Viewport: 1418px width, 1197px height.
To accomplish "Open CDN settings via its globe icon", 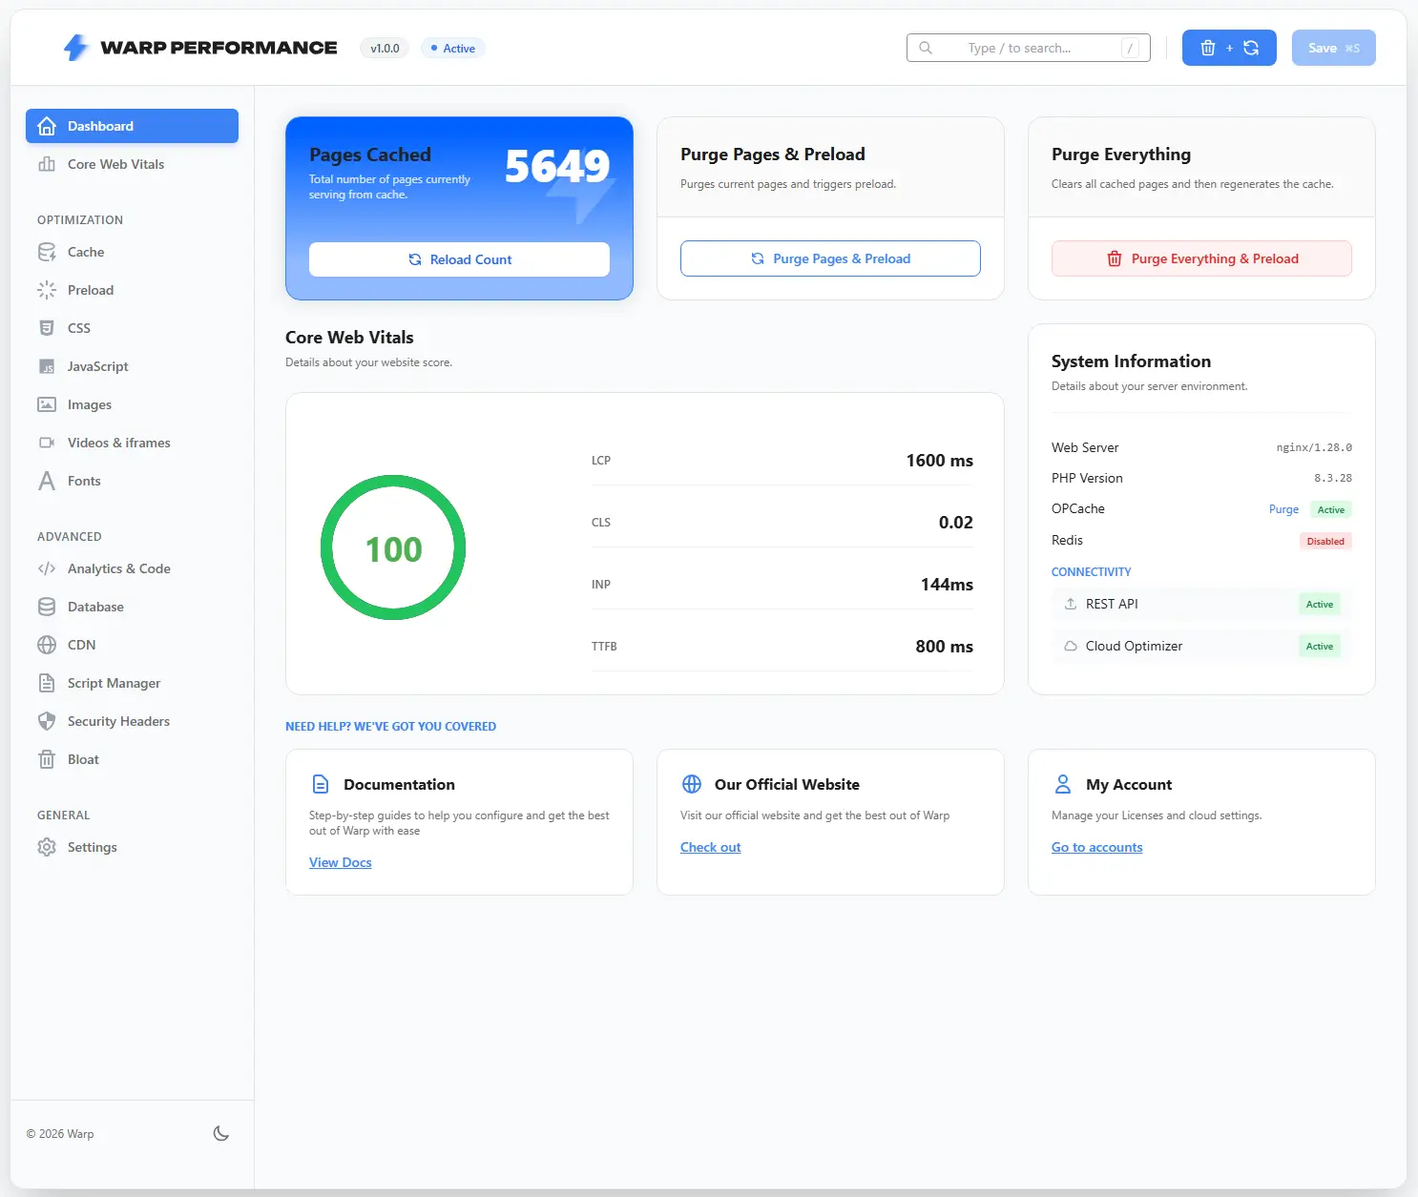I will (x=47, y=645).
